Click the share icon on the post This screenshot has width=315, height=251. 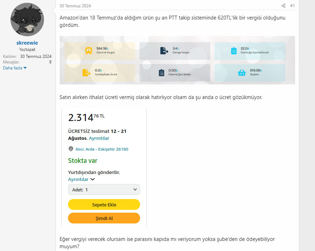pyautogui.click(x=283, y=6)
